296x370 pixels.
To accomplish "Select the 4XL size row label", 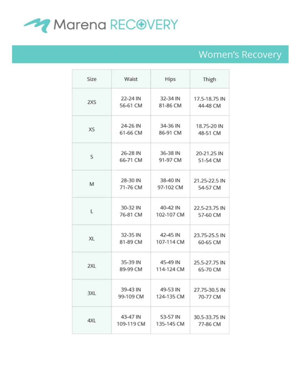I will coord(92,320).
